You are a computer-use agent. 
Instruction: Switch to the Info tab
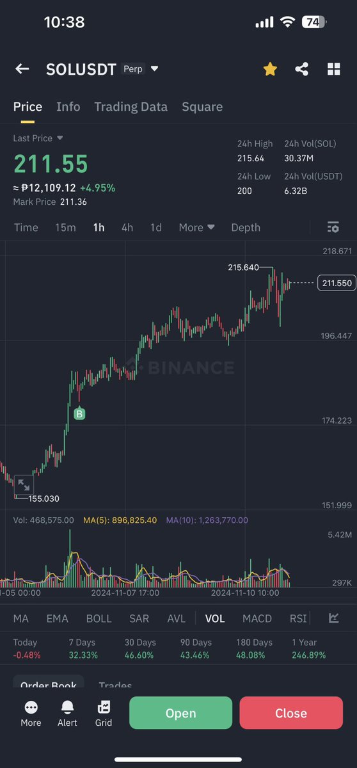68,107
